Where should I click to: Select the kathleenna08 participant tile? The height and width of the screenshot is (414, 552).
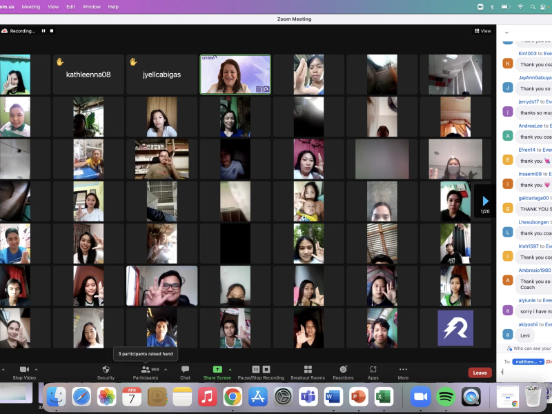(88, 75)
